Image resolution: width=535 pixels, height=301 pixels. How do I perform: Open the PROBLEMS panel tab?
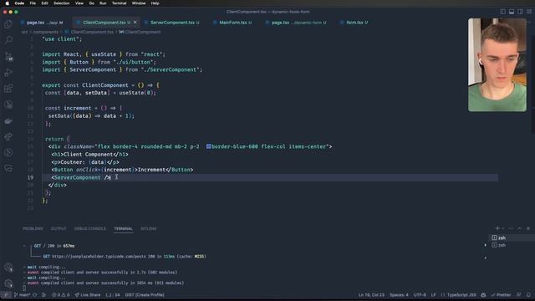coord(33,228)
